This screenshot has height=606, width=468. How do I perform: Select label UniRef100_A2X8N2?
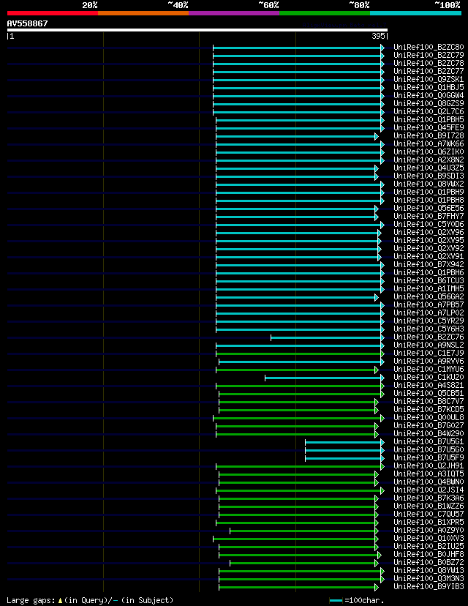point(429,160)
